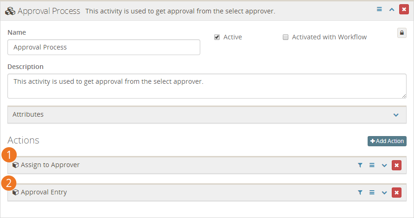The width and height of the screenshot is (414, 218).
Task: Click the cubes icon beside Approval Process title
Action: pyautogui.click(x=10, y=11)
